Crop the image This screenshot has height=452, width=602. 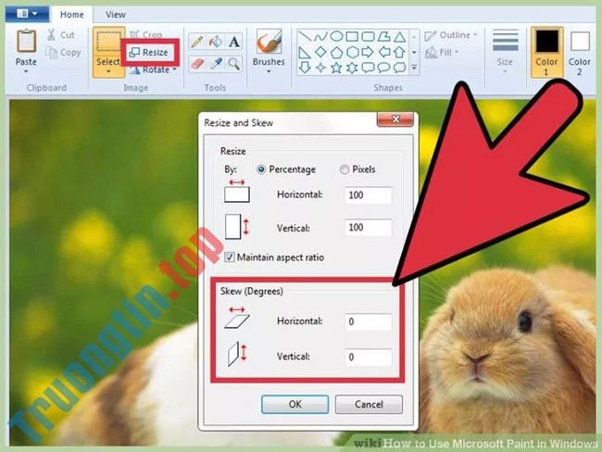click(146, 34)
